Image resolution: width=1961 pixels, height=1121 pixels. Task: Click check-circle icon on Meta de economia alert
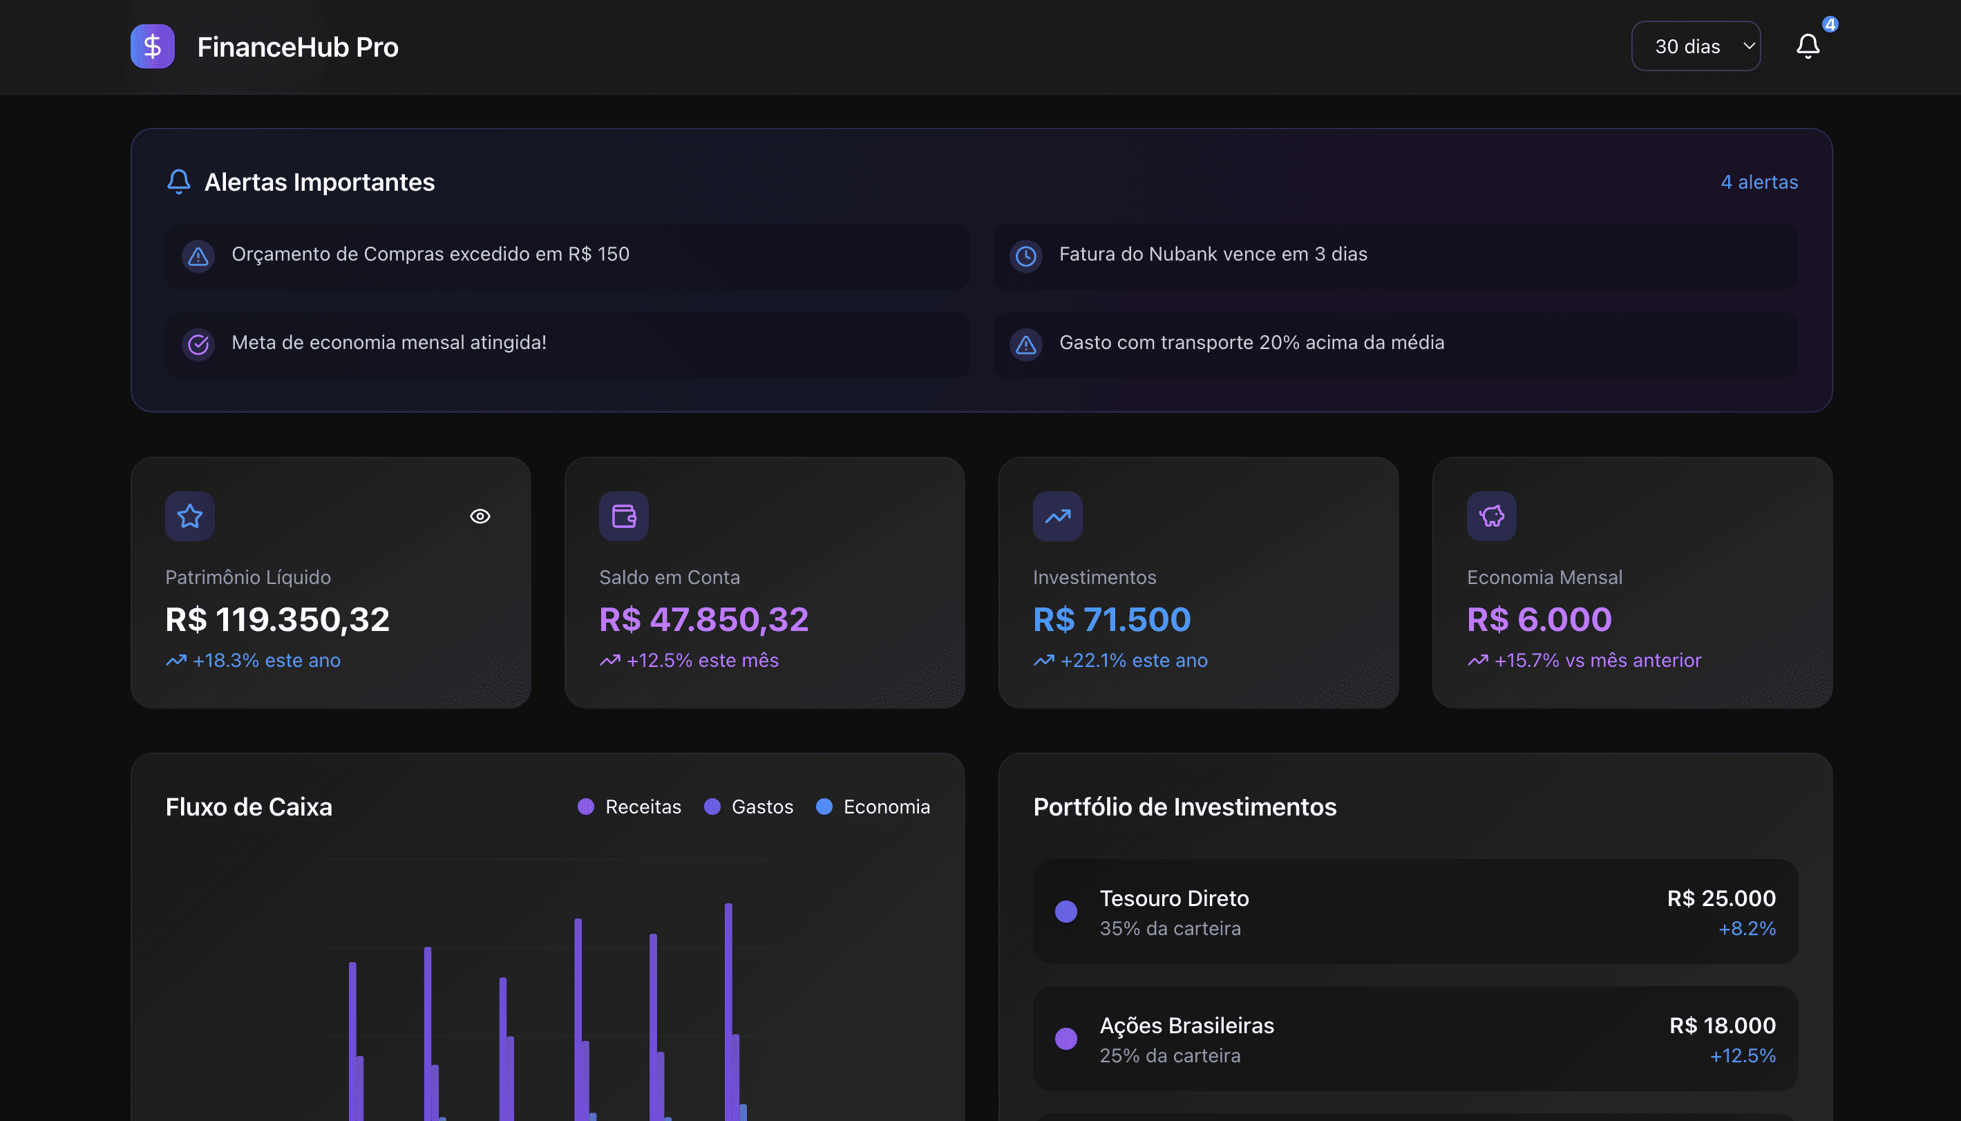click(x=198, y=344)
